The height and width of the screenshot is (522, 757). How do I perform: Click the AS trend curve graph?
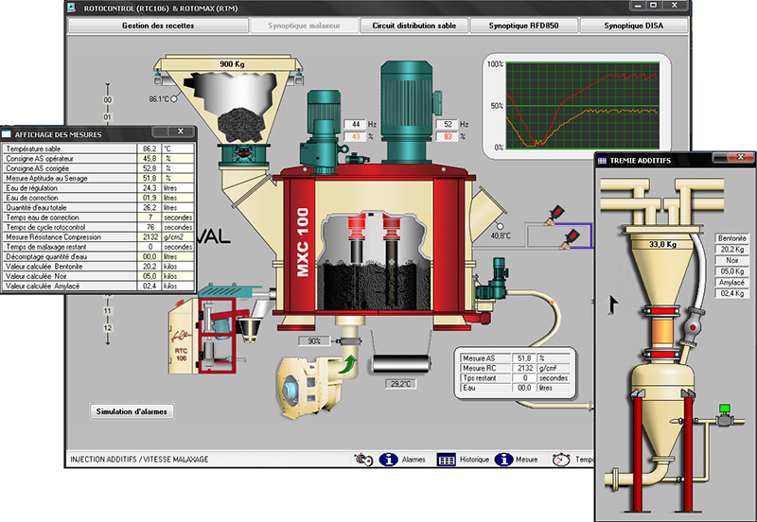583,105
